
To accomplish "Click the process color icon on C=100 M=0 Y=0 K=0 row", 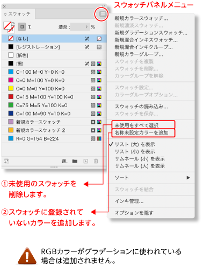I will (x=93, y=72).
